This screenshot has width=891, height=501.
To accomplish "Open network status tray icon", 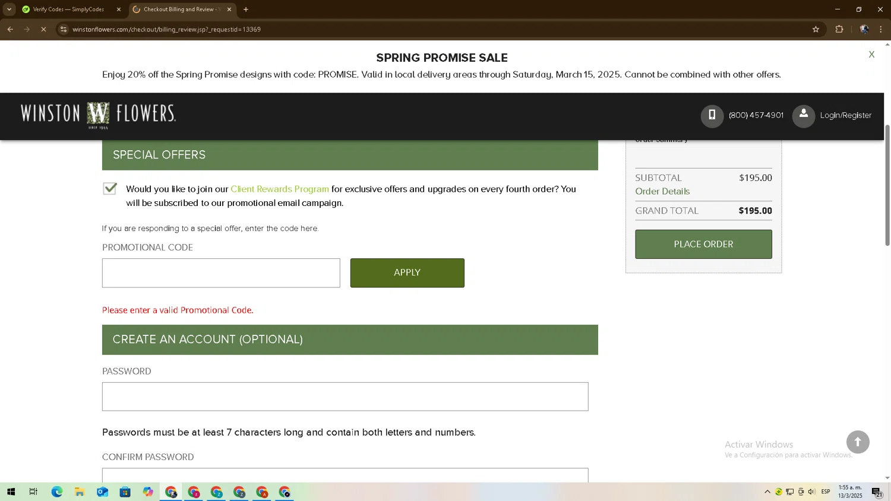I will (x=789, y=492).
